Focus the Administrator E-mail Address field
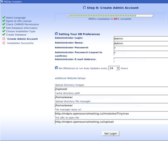The height and width of the screenshot is (141, 168). coord(141,60)
